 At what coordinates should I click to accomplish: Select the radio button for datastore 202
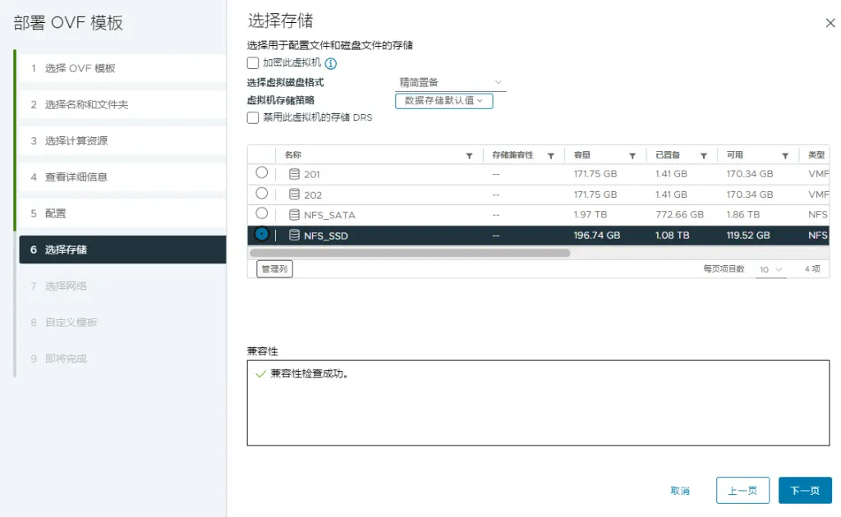coord(261,194)
